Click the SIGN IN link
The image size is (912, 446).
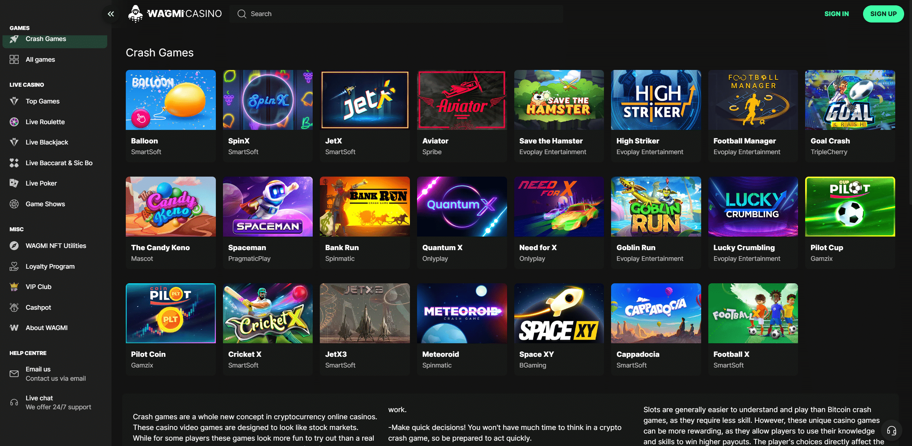coord(836,14)
